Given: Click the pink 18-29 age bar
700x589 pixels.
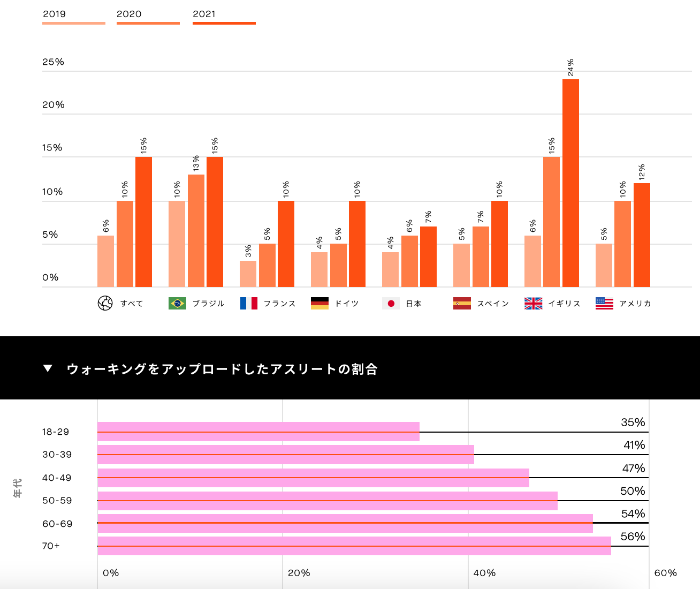Looking at the screenshot, I should point(258,432).
